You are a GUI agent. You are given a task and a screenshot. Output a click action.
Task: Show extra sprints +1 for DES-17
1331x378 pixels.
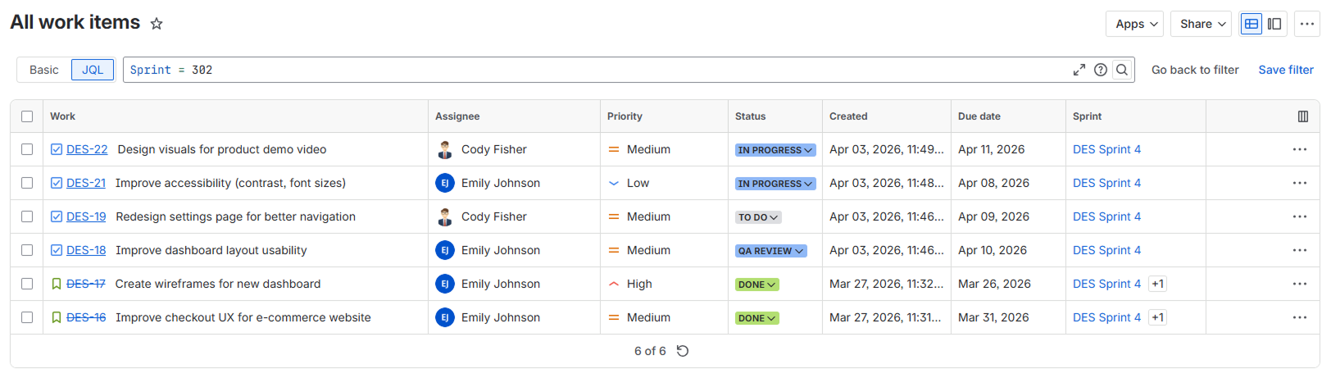(1157, 284)
